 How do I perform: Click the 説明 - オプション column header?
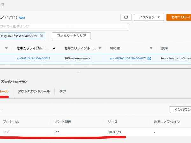coord(167,122)
